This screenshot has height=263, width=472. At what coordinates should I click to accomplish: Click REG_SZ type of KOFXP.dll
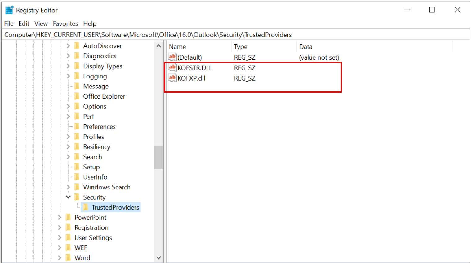click(x=244, y=78)
